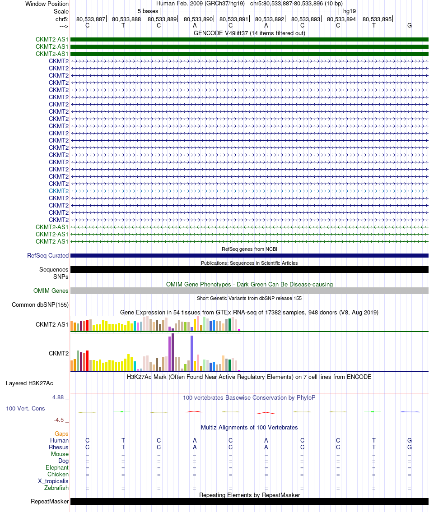The width and height of the screenshot is (429, 512).
Task: Open Short Genetic Variants from dbSNP title
Action: (x=249, y=299)
